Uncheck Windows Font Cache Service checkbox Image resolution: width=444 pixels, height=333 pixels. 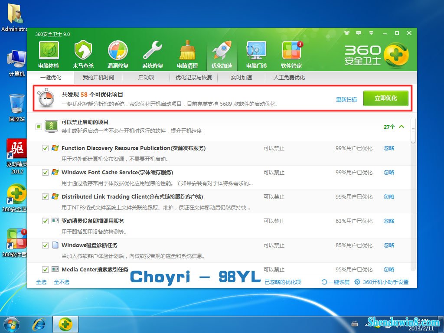coord(45,173)
